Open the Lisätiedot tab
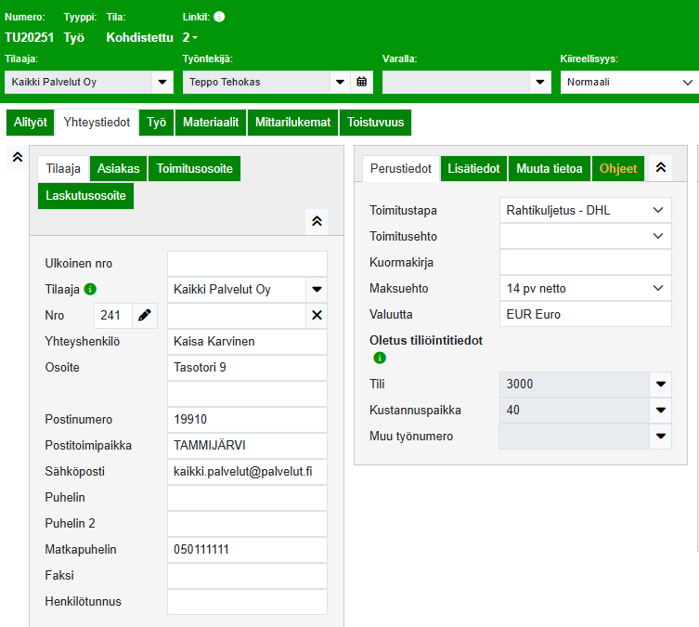The width and height of the screenshot is (699, 627). coord(473,168)
